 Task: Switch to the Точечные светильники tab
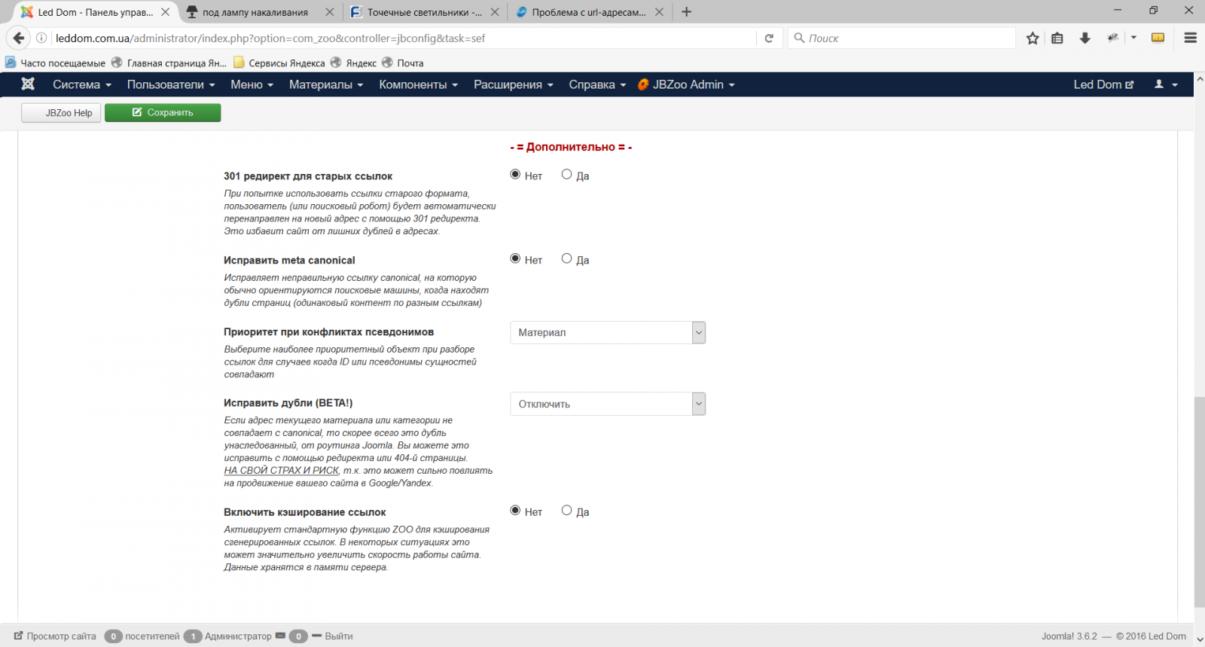coord(423,12)
